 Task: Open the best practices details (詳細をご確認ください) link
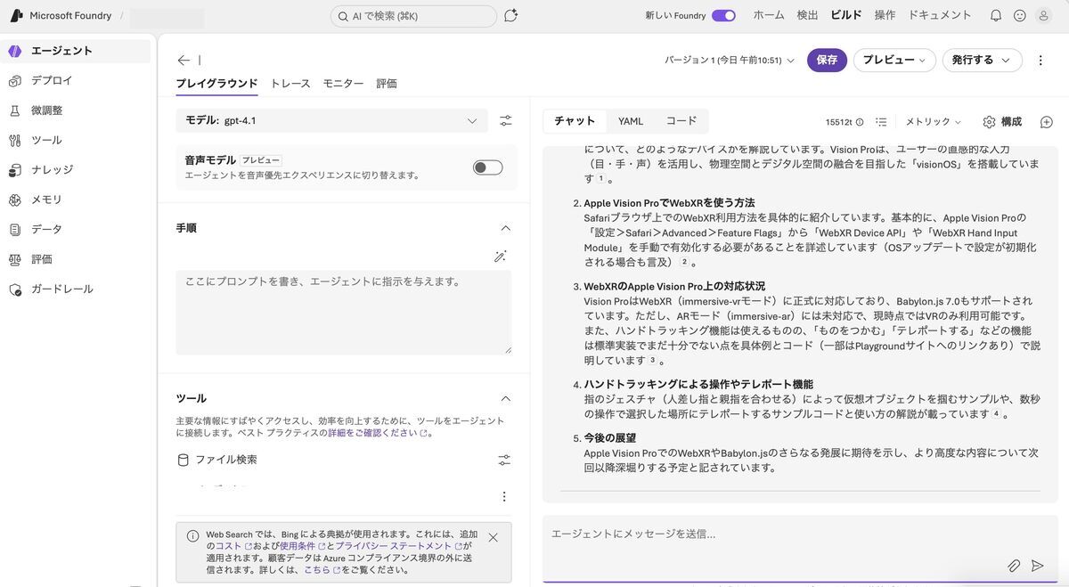[x=378, y=433]
